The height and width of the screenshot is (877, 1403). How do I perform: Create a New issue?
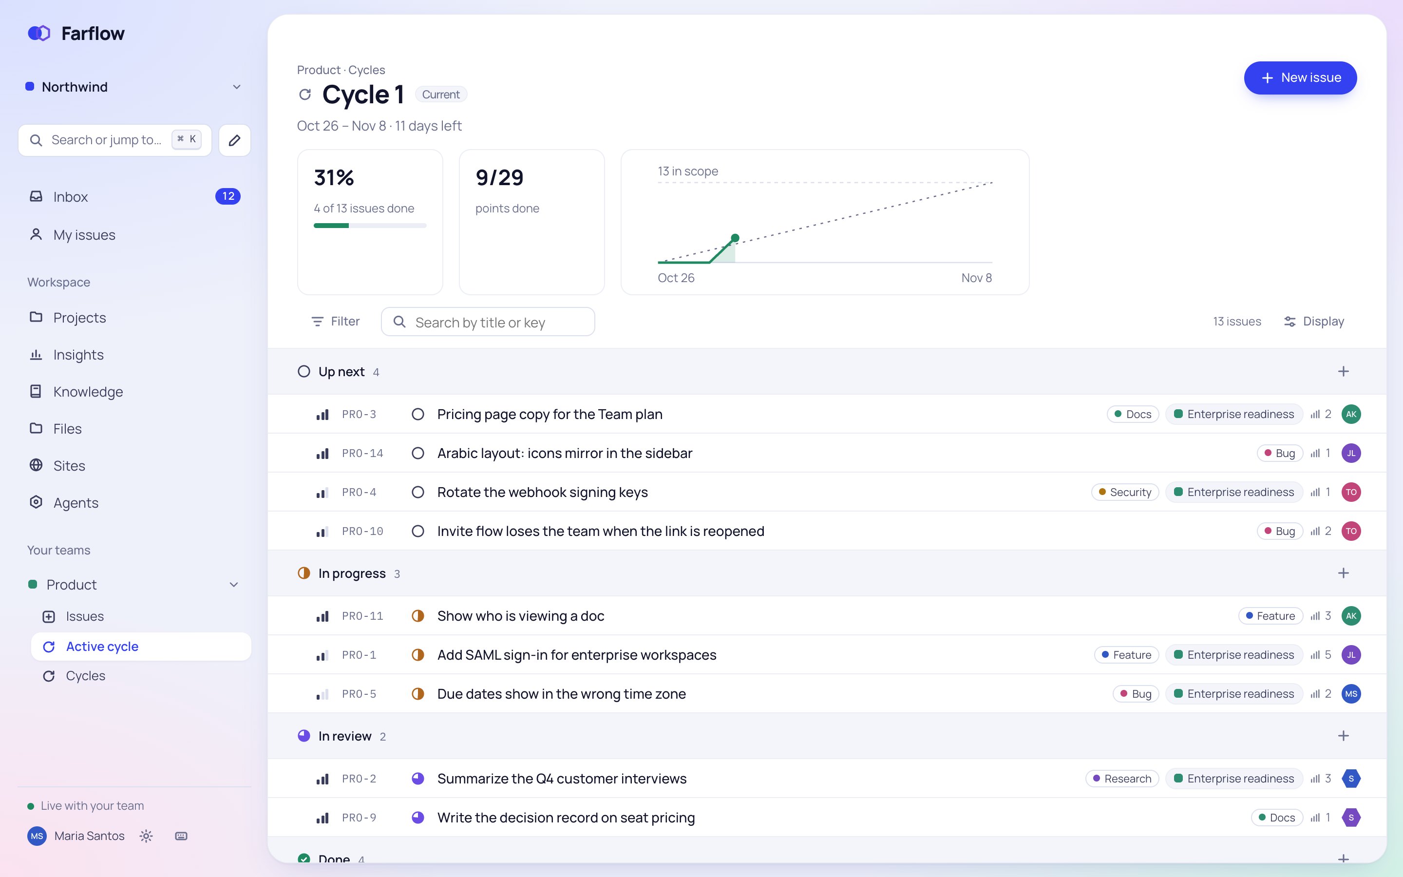coord(1300,78)
